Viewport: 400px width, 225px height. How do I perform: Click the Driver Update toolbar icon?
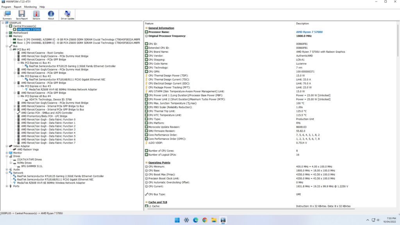68,15
